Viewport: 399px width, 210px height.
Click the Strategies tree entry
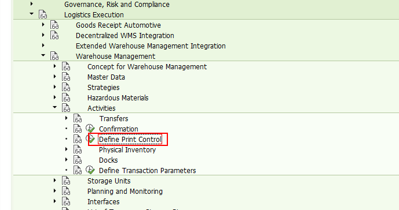pos(103,88)
